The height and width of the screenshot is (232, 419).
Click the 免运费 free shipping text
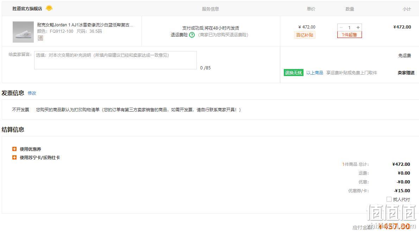(405, 56)
